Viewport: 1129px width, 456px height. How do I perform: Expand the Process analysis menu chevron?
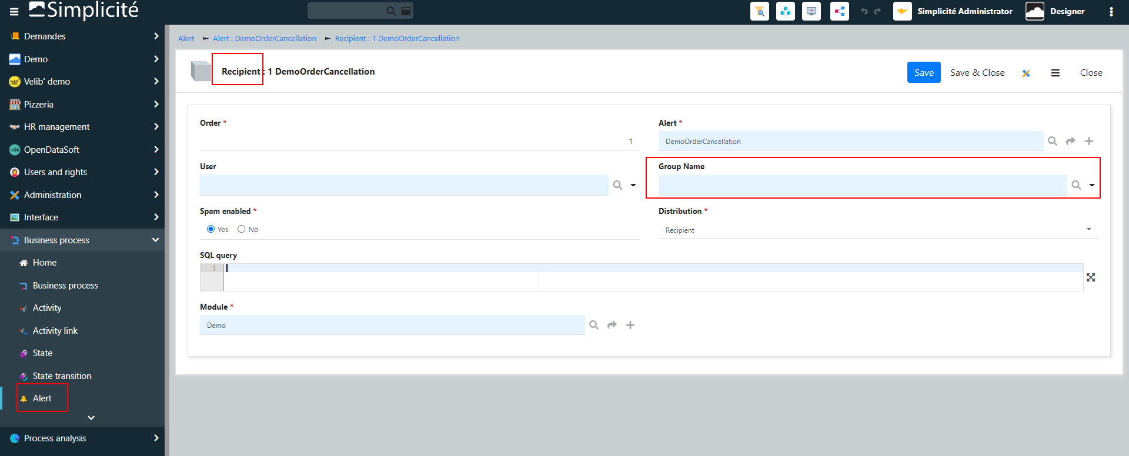(x=156, y=438)
